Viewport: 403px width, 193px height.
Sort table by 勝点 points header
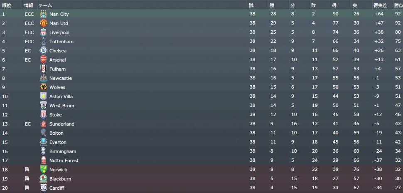(398, 5)
